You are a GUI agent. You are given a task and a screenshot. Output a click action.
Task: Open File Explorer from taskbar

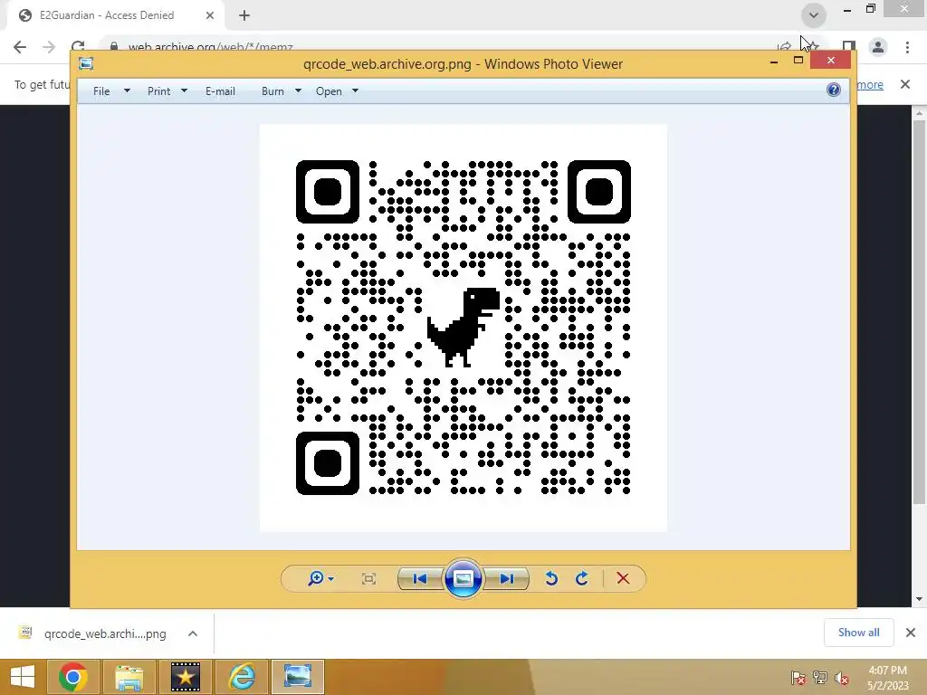click(129, 677)
